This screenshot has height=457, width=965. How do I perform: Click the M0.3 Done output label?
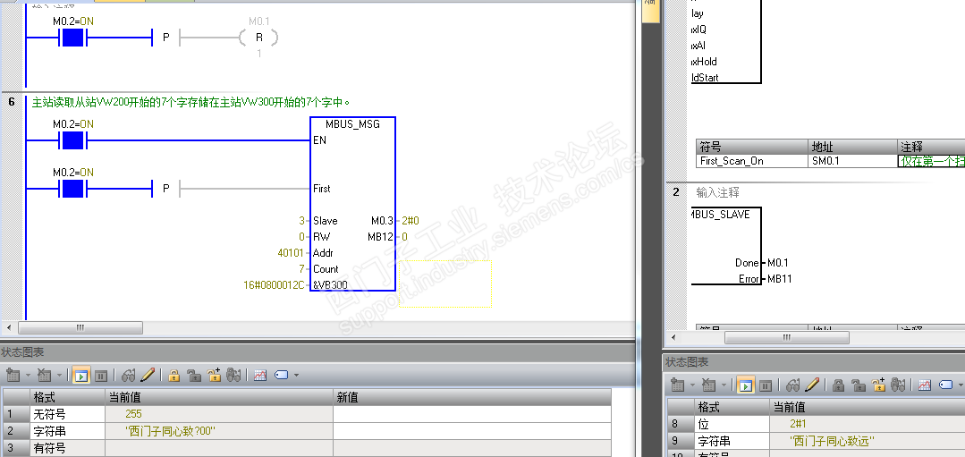pos(384,221)
